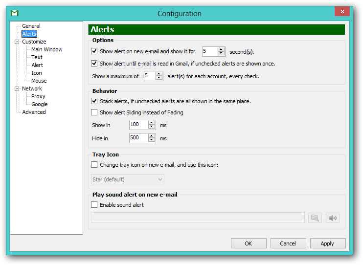
Task: Click the Cancel button
Action: 288,243
